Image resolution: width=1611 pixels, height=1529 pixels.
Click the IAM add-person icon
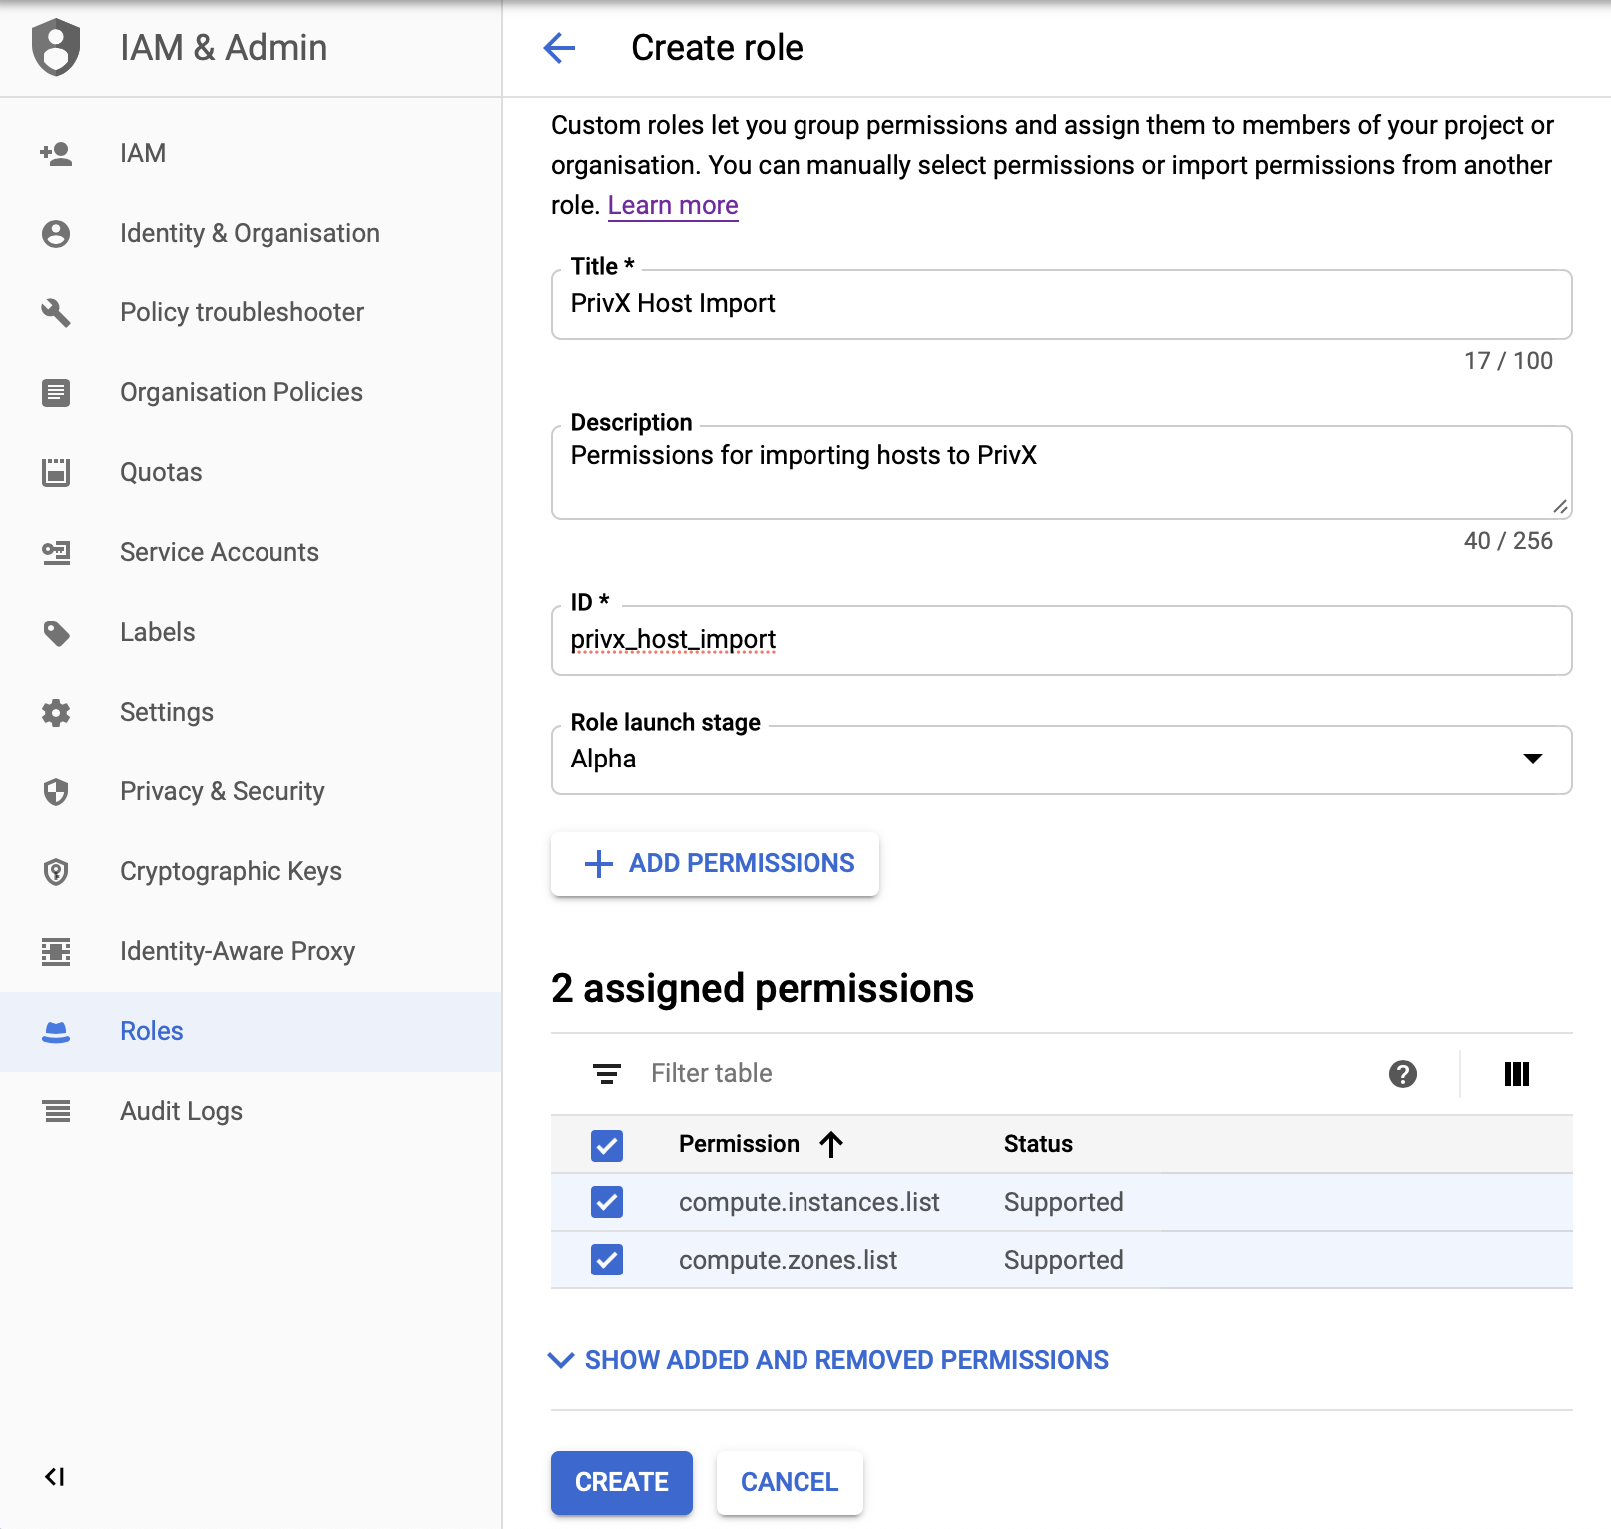click(x=56, y=153)
